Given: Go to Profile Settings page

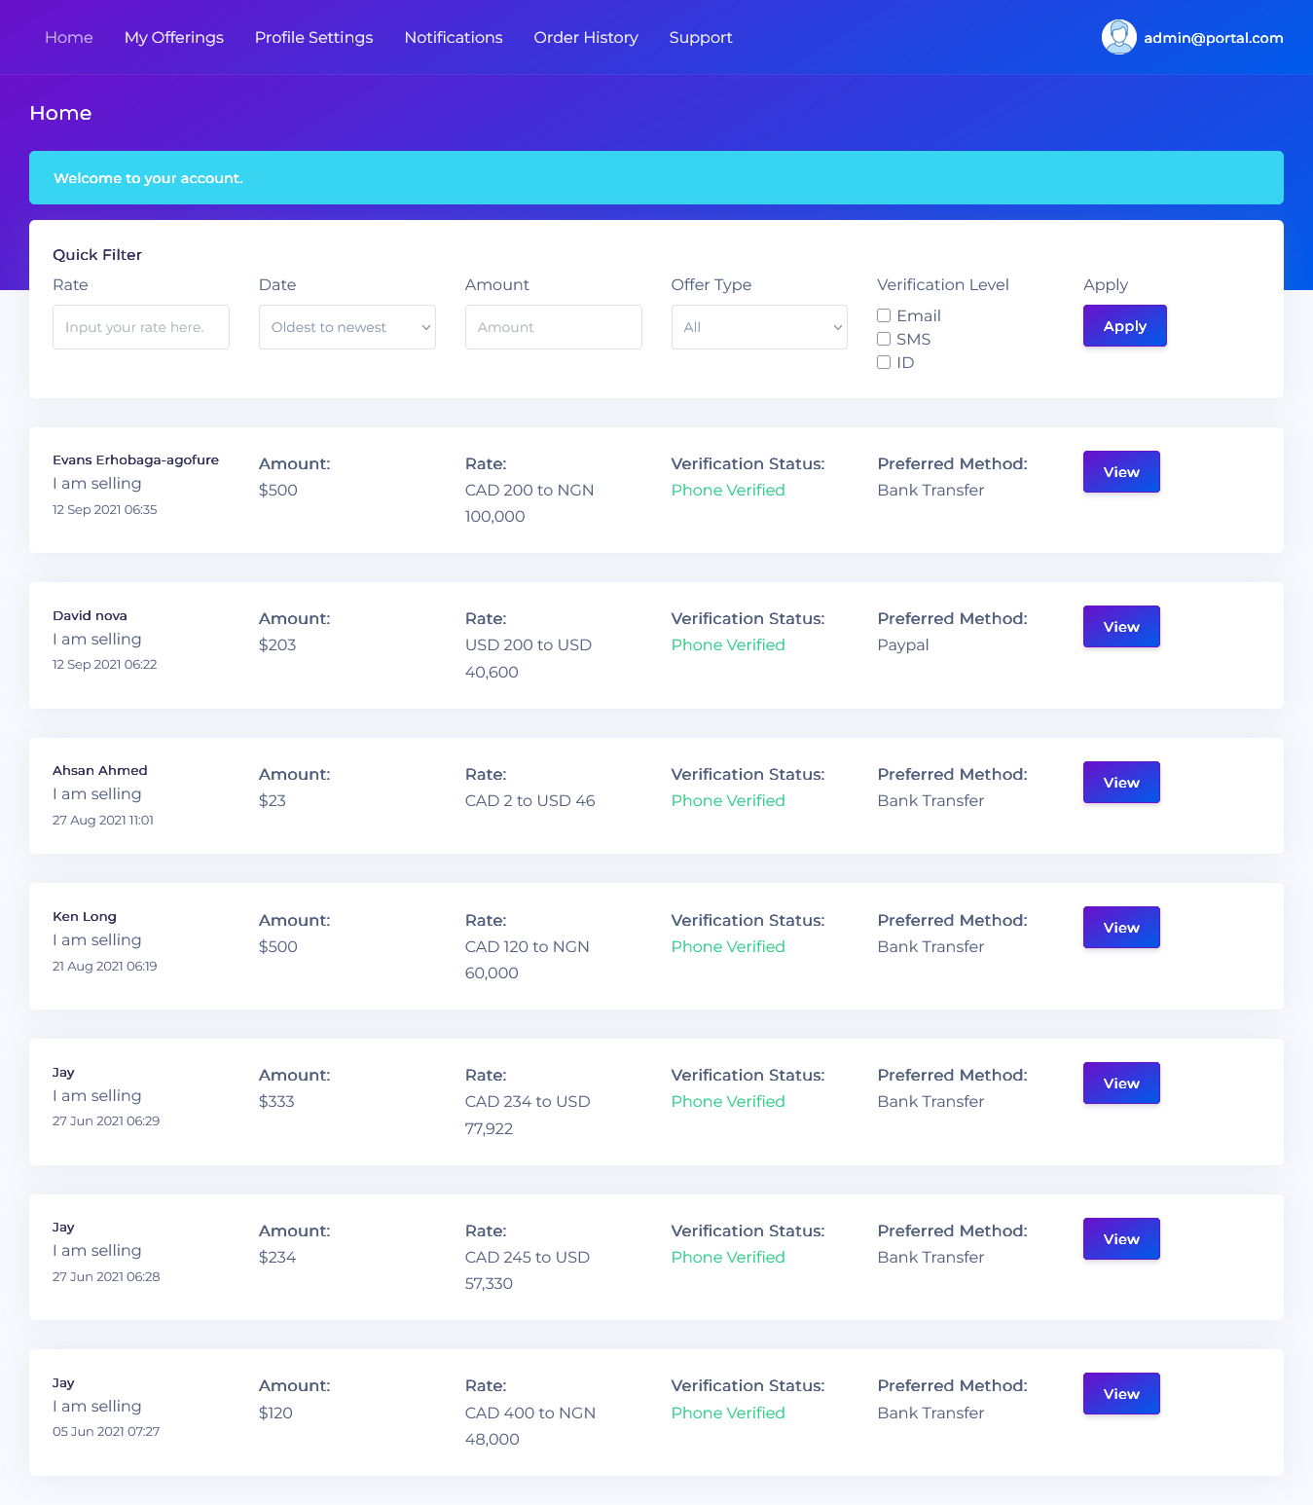Looking at the screenshot, I should (x=313, y=37).
